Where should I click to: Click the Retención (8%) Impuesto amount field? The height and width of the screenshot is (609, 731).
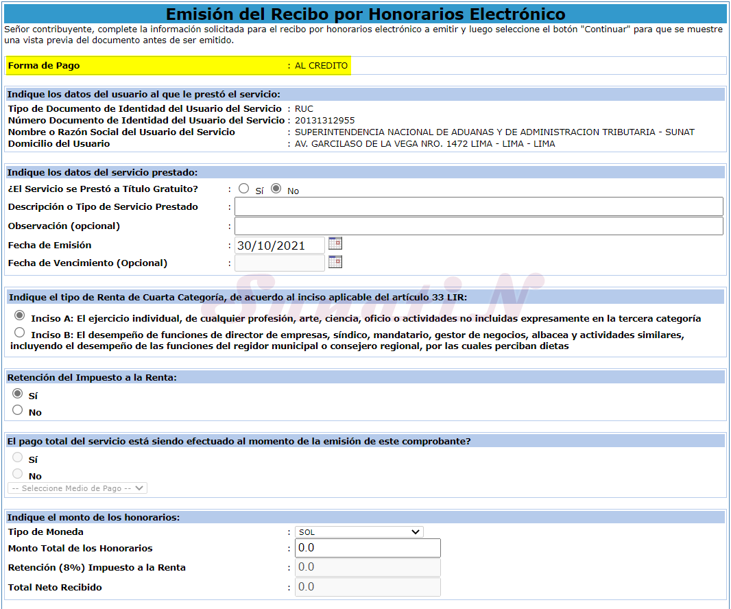point(368,567)
